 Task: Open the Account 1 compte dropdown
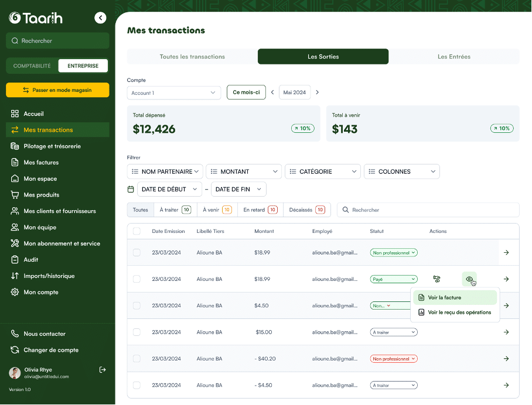173,92
